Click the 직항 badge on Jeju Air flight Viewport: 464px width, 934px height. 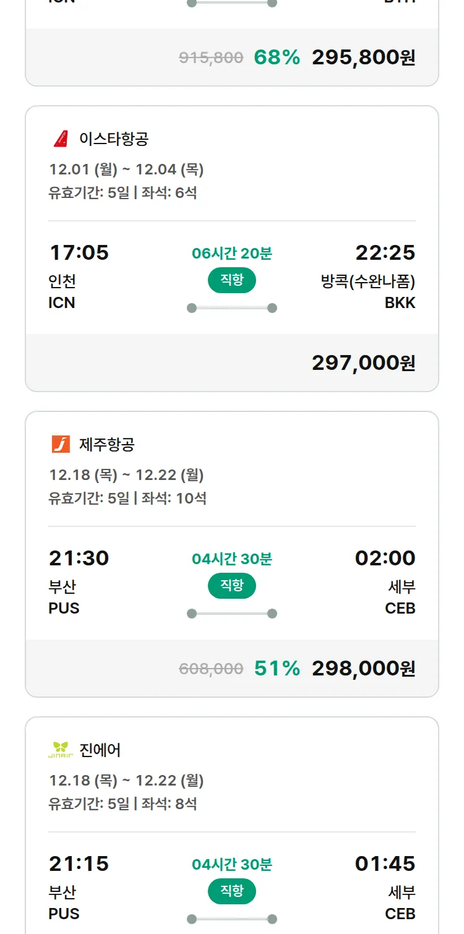232,586
